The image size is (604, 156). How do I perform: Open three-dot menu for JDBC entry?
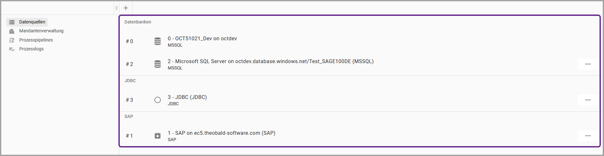pos(588,100)
